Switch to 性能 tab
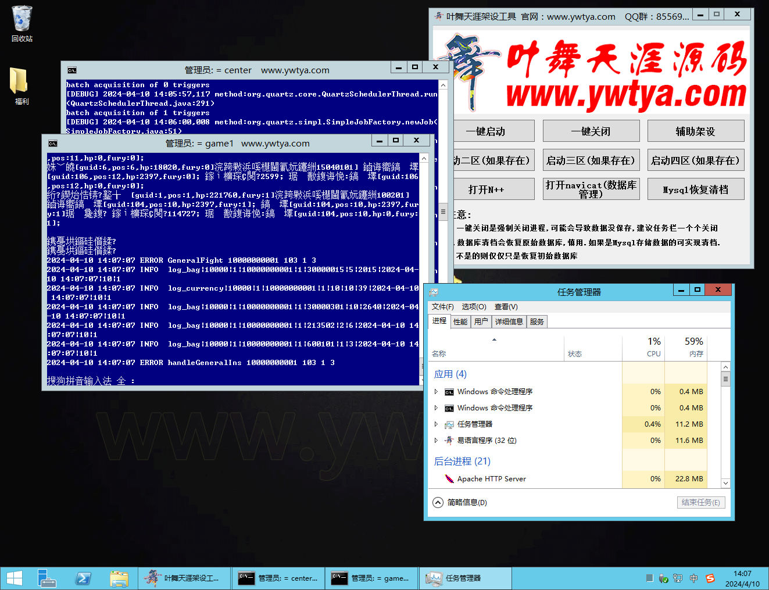 click(x=460, y=321)
